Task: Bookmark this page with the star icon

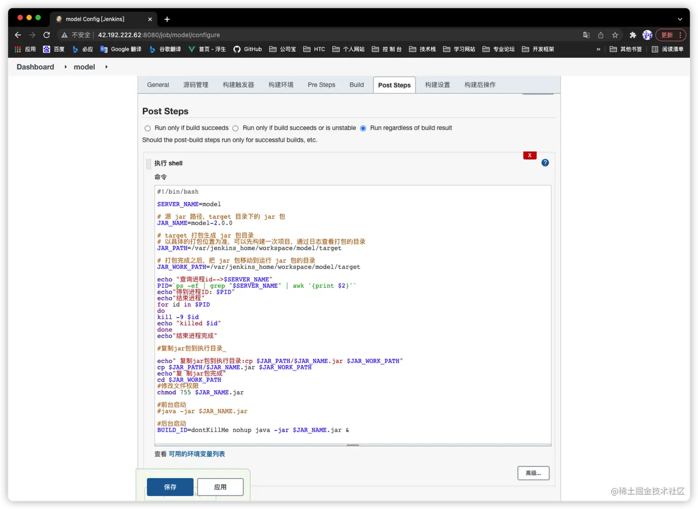Action: click(x=614, y=35)
